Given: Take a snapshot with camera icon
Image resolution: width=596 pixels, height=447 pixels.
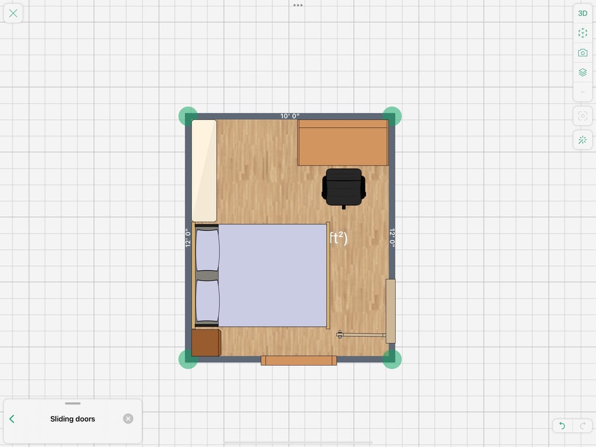Looking at the screenshot, I should (583, 53).
